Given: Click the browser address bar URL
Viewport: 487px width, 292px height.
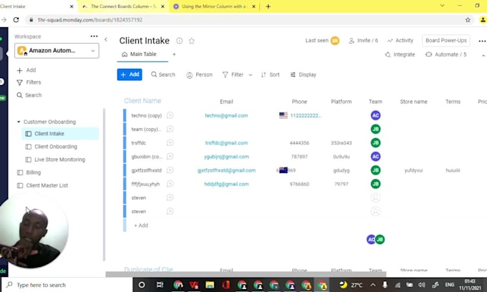Looking at the screenshot, I should [x=90, y=20].
